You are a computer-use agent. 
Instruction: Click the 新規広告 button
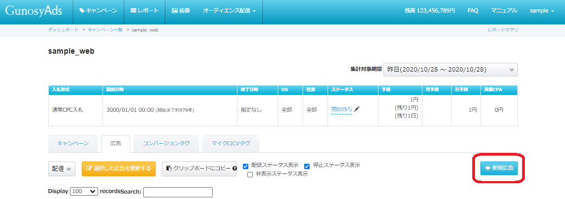point(499,168)
